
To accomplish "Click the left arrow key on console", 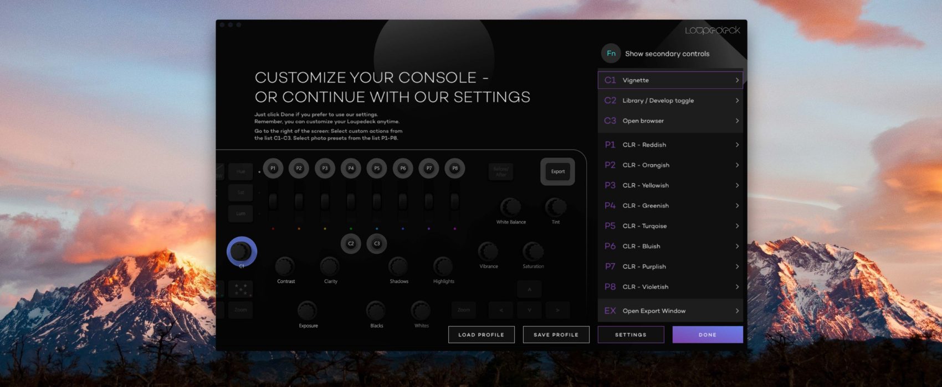I will 501,310.
